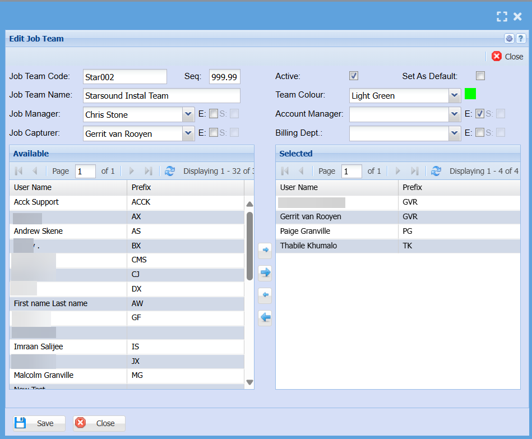The image size is (532, 439).
Task: Expand the Billing Dept. dropdown
Action: click(455, 133)
